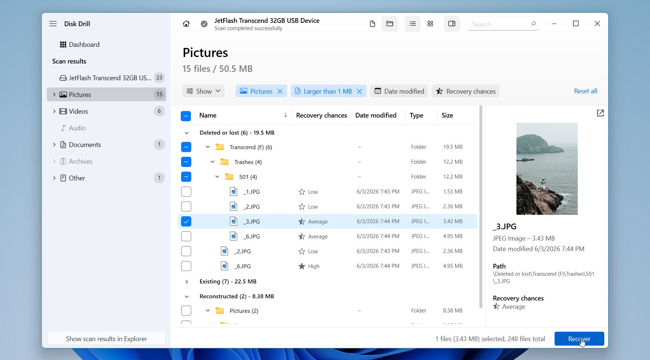Click Reset all filters link
Viewport: 650px width, 360px height.
click(585, 91)
